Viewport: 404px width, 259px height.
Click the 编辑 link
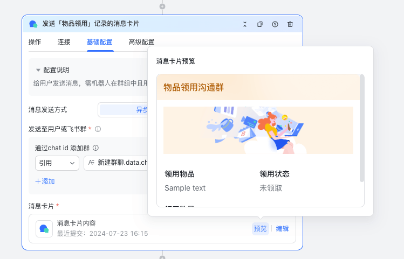click(282, 229)
